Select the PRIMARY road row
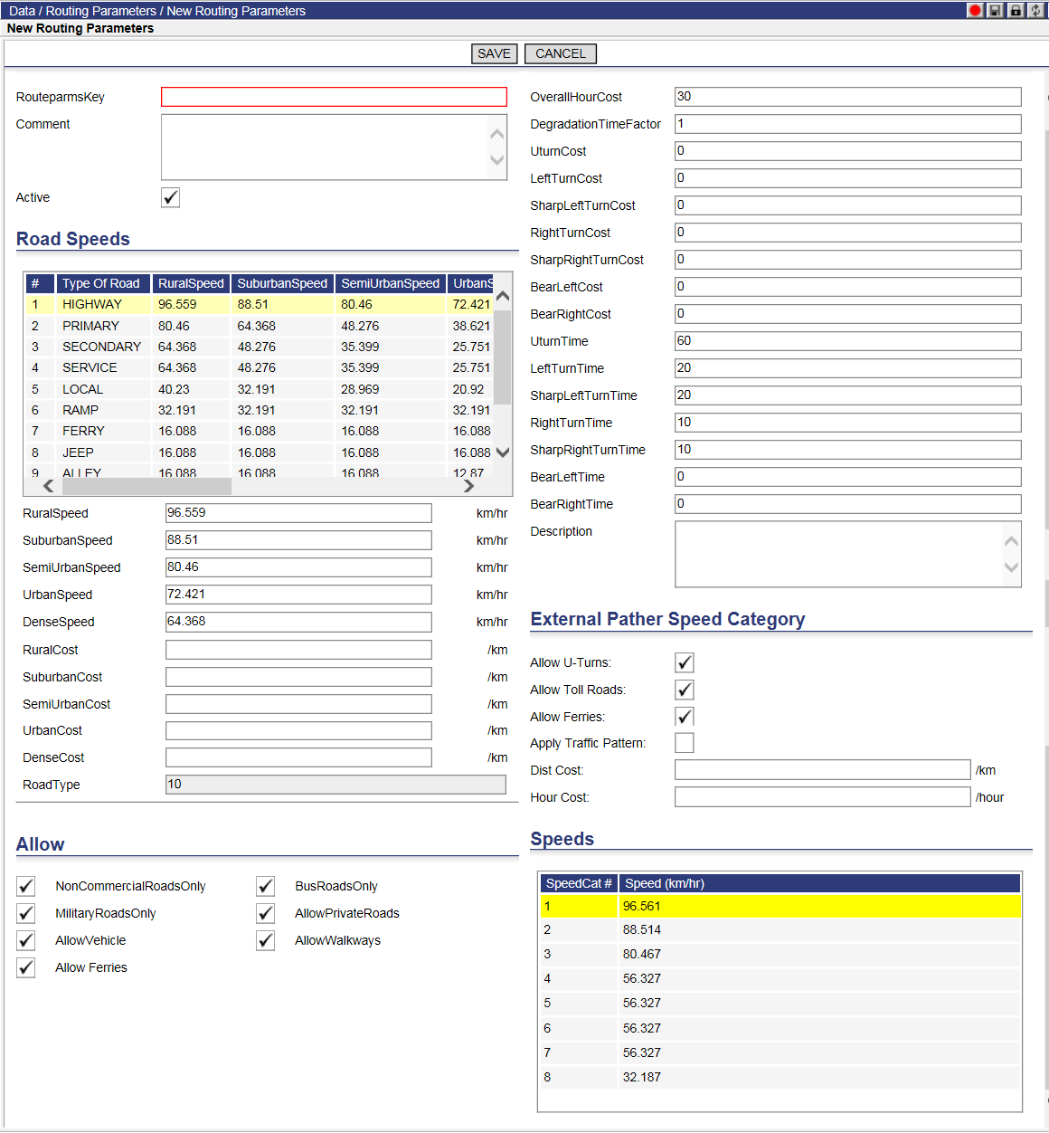Image resolution: width=1049 pixels, height=1133 pixels. (260, 326)
